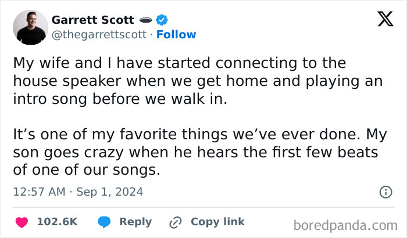Open Garrett Scott's profile picture
This screenshot has width=407, height=238.
click(32, 27)
